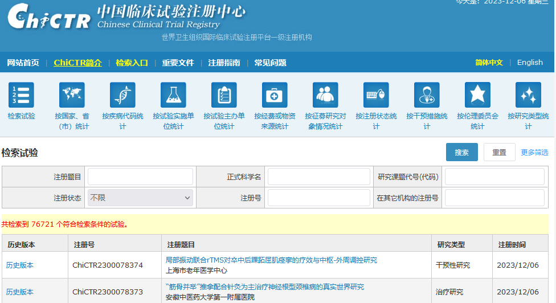556x303 pixels.
Task: Click the 检索试验 list icon
Action: coord(21,95)
